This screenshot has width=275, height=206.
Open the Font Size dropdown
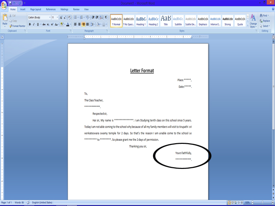coord(57,17)
